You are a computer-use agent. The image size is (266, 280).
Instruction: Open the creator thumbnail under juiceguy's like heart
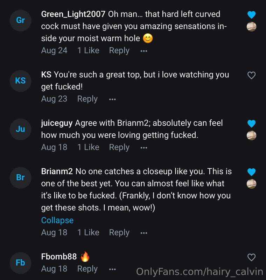pyautogui.click(x=252, y=135)
